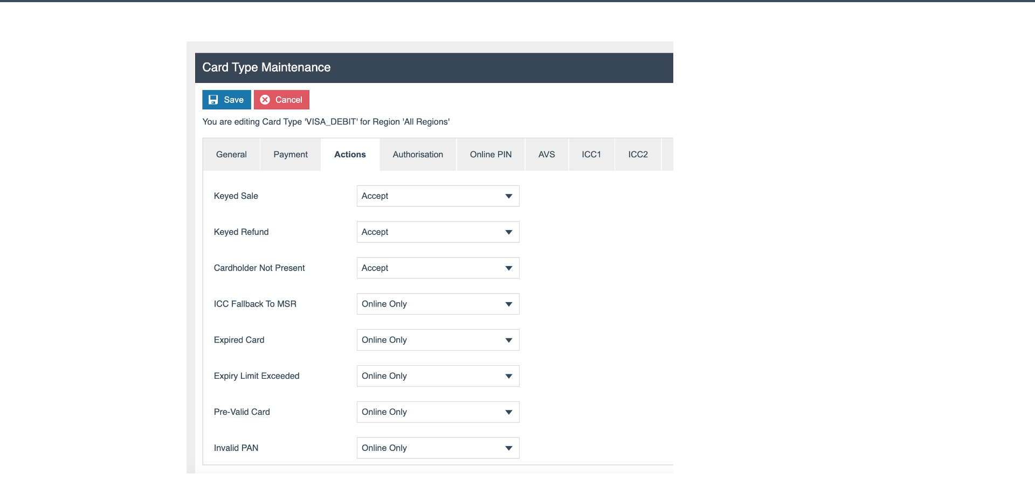Select the ICC1 tab
This screenshot has height=501, width=1035.
[x=591, y=154]
